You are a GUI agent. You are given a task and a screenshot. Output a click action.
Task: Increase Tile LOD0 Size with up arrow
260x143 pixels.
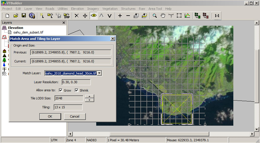(90, 96)
